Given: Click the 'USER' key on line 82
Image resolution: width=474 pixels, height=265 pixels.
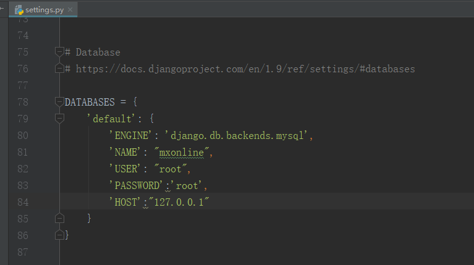Looking at the screenshot, I should tap(125, 169).
